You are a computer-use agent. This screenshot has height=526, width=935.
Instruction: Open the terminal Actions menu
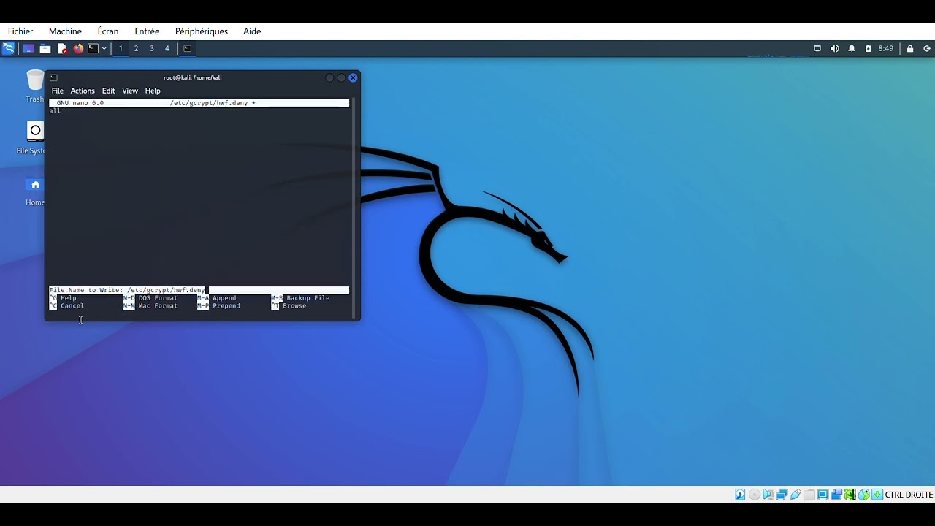pyautogui.click(x=83, y=91)
